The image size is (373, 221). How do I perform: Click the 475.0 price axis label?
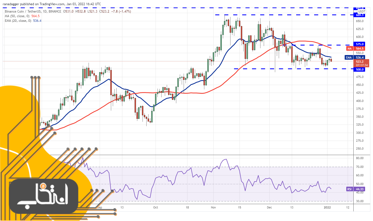point(360,77)
